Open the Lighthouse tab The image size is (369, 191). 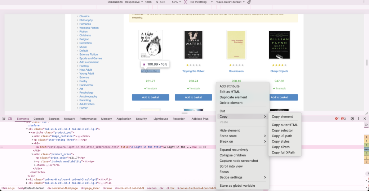161,119
